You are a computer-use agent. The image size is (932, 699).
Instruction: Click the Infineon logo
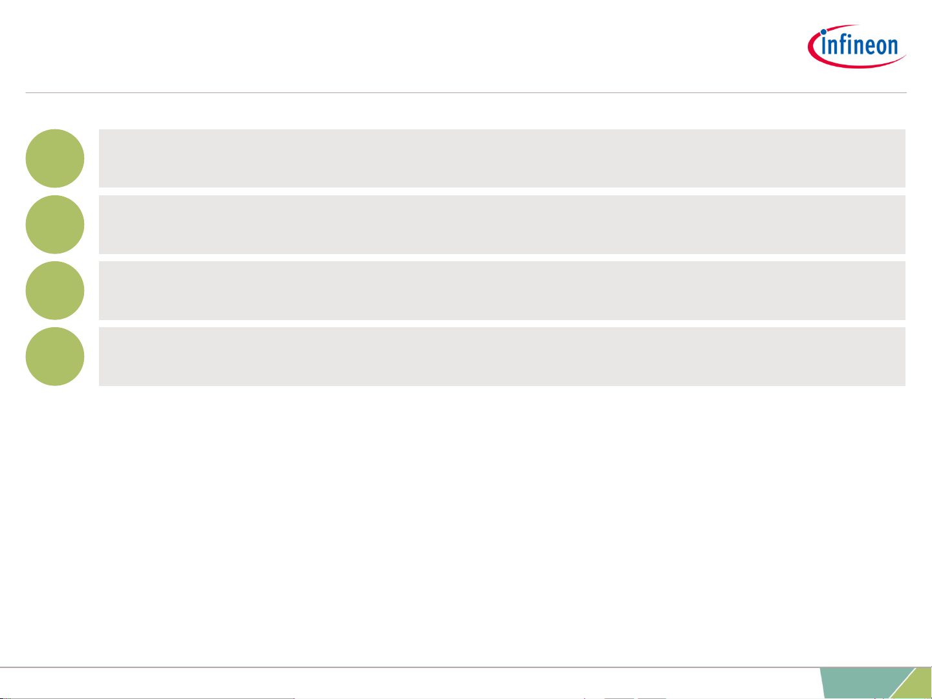click(x=857, y=47)
